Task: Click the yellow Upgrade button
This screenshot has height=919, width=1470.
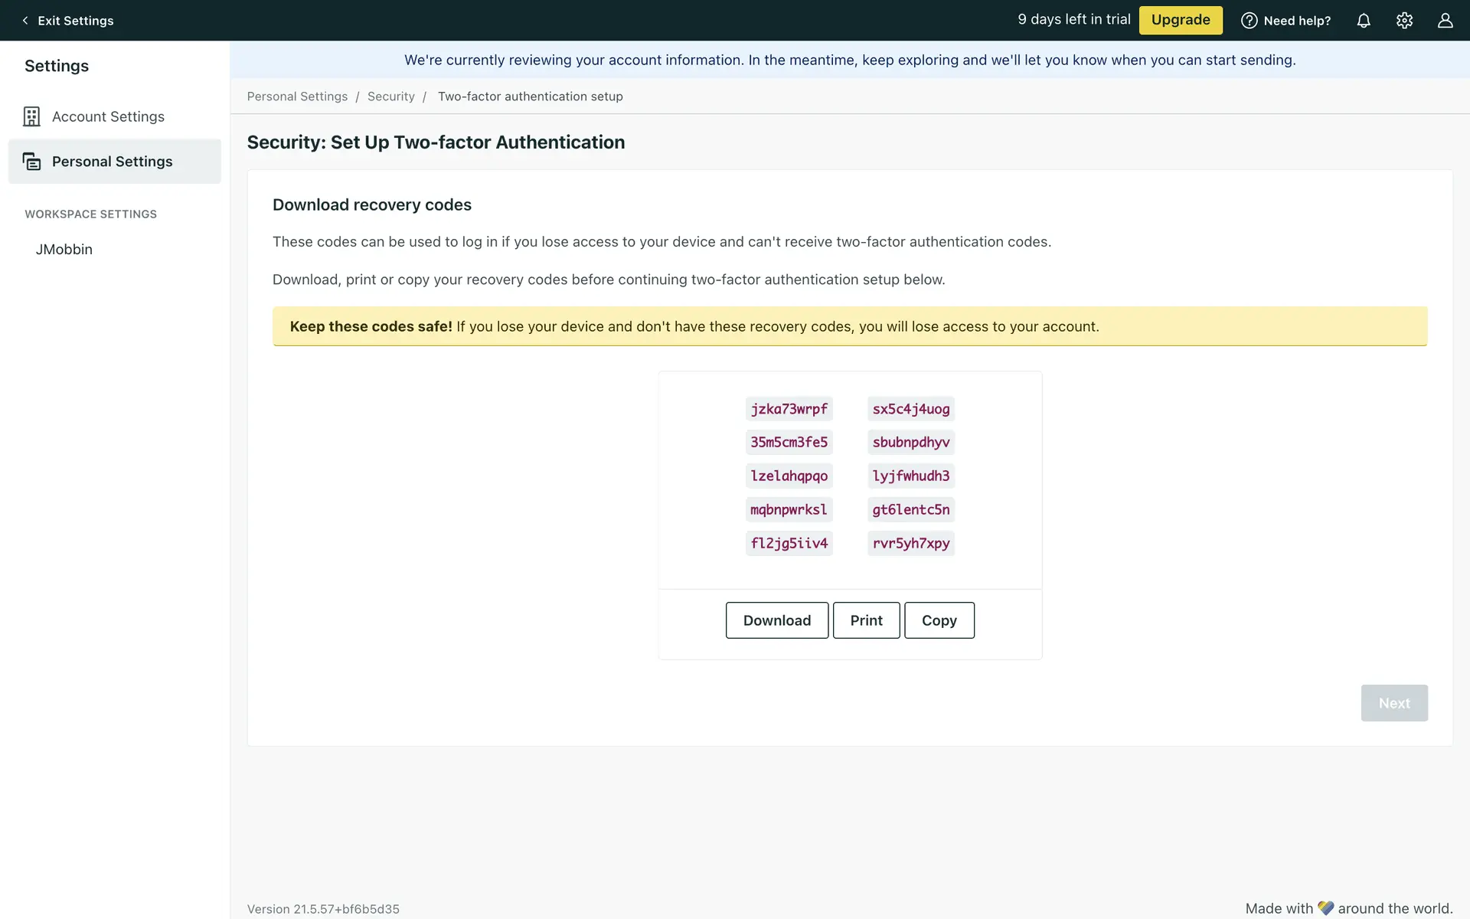Action: point(1180,20)
